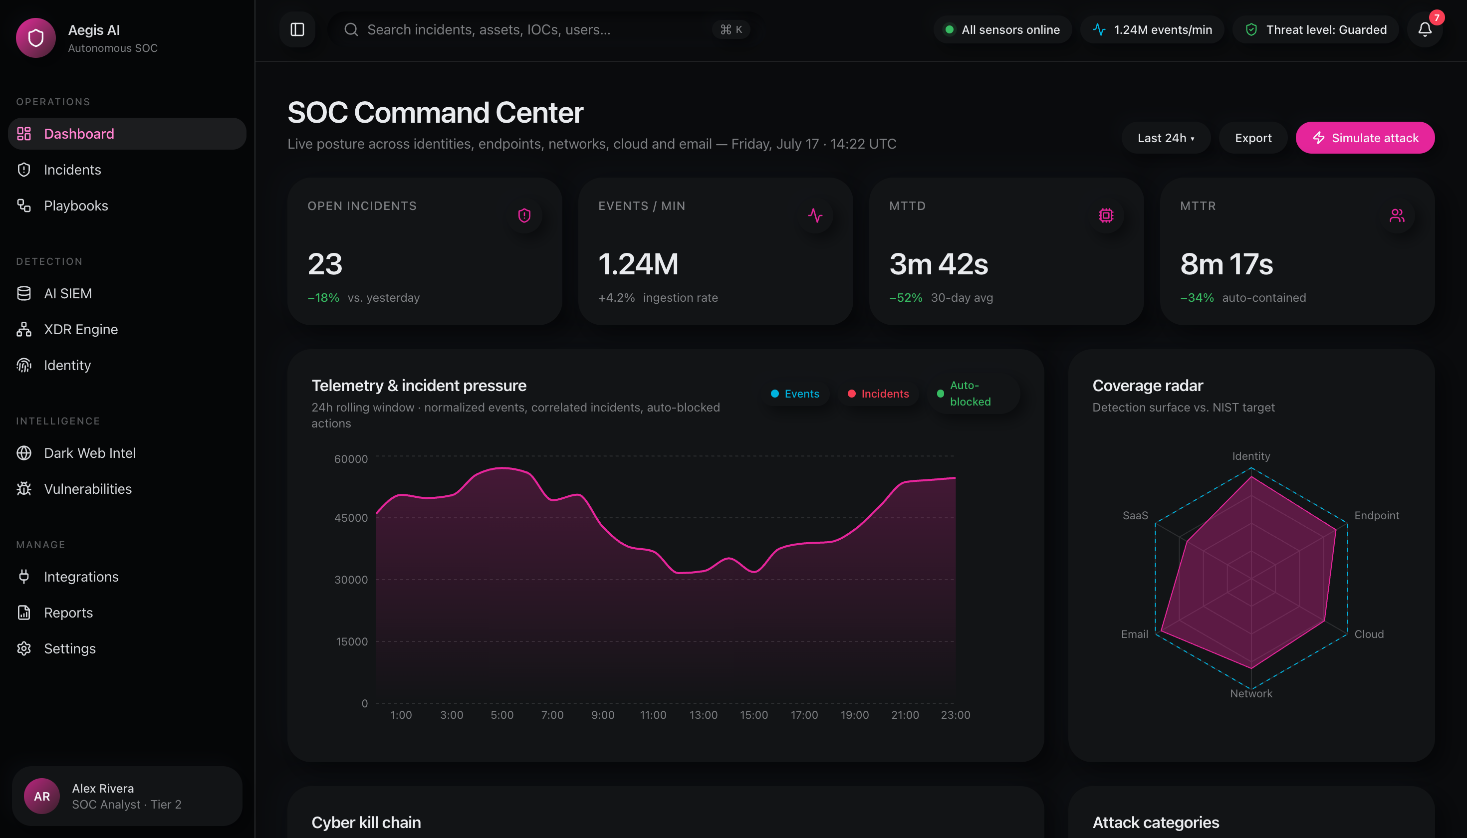The width and height of the screenshot is (1467, 838).
Task: Click the ⌘ K shortcut badge
Action: [731, 29]
